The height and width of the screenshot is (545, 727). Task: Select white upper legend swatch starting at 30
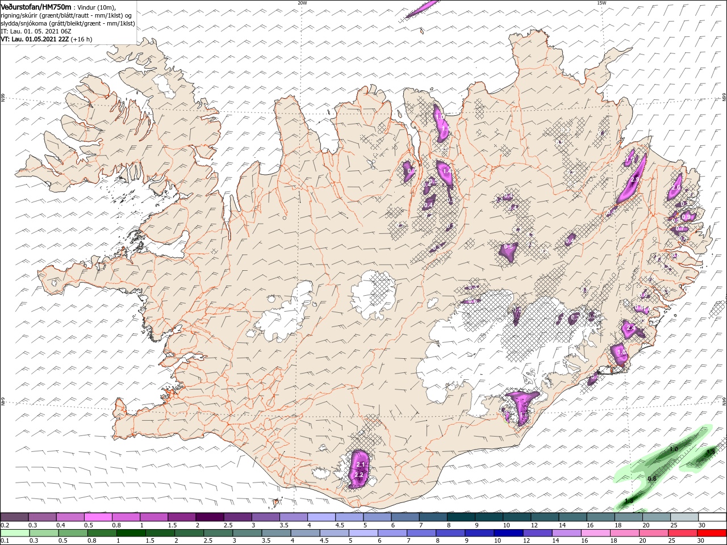tap(712, 517)
